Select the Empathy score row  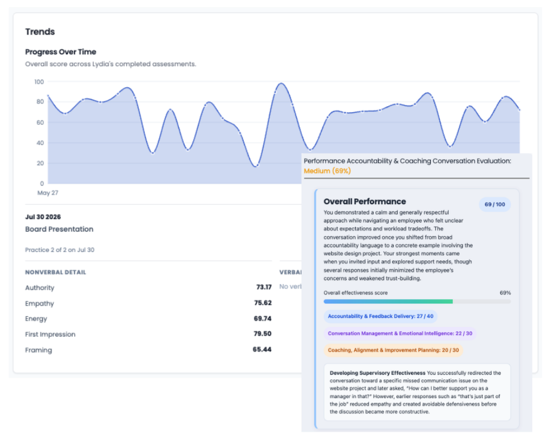click(148, 303)
